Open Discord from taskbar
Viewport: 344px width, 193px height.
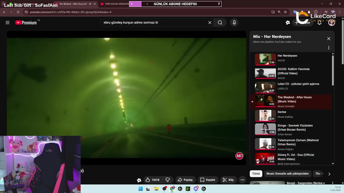[196, 189]
